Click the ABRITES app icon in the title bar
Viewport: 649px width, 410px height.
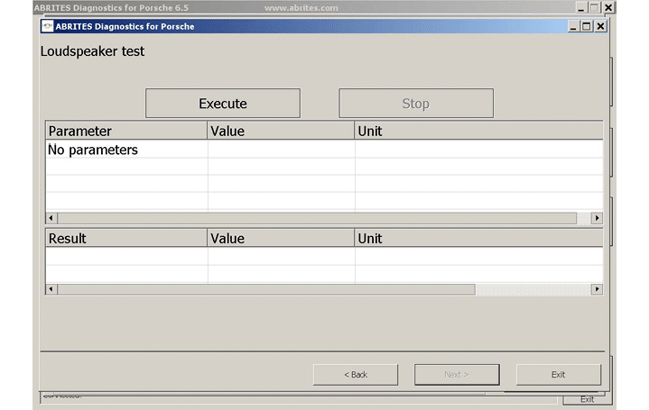coord(47,26)
